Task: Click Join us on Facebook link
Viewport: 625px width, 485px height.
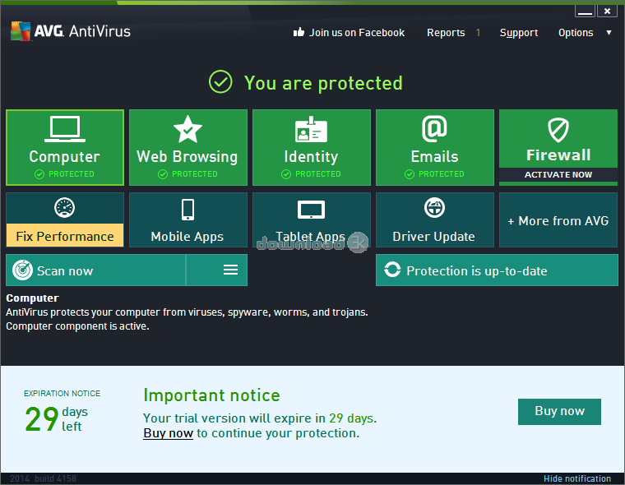Action: coord(349,33)
